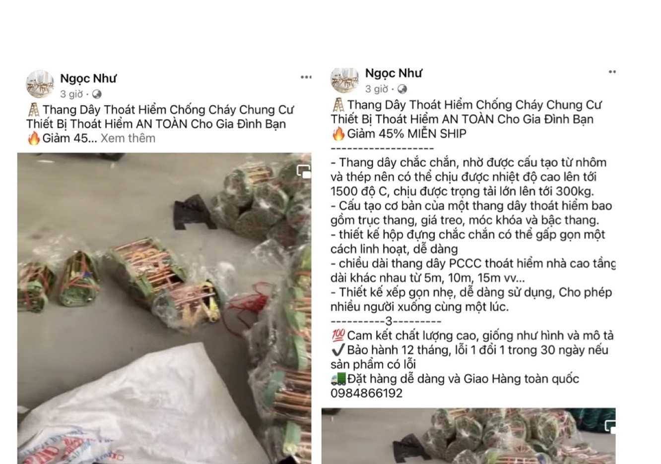
Task: Click Ngọc Như's avatar on the left post
Action: point(40,84)
